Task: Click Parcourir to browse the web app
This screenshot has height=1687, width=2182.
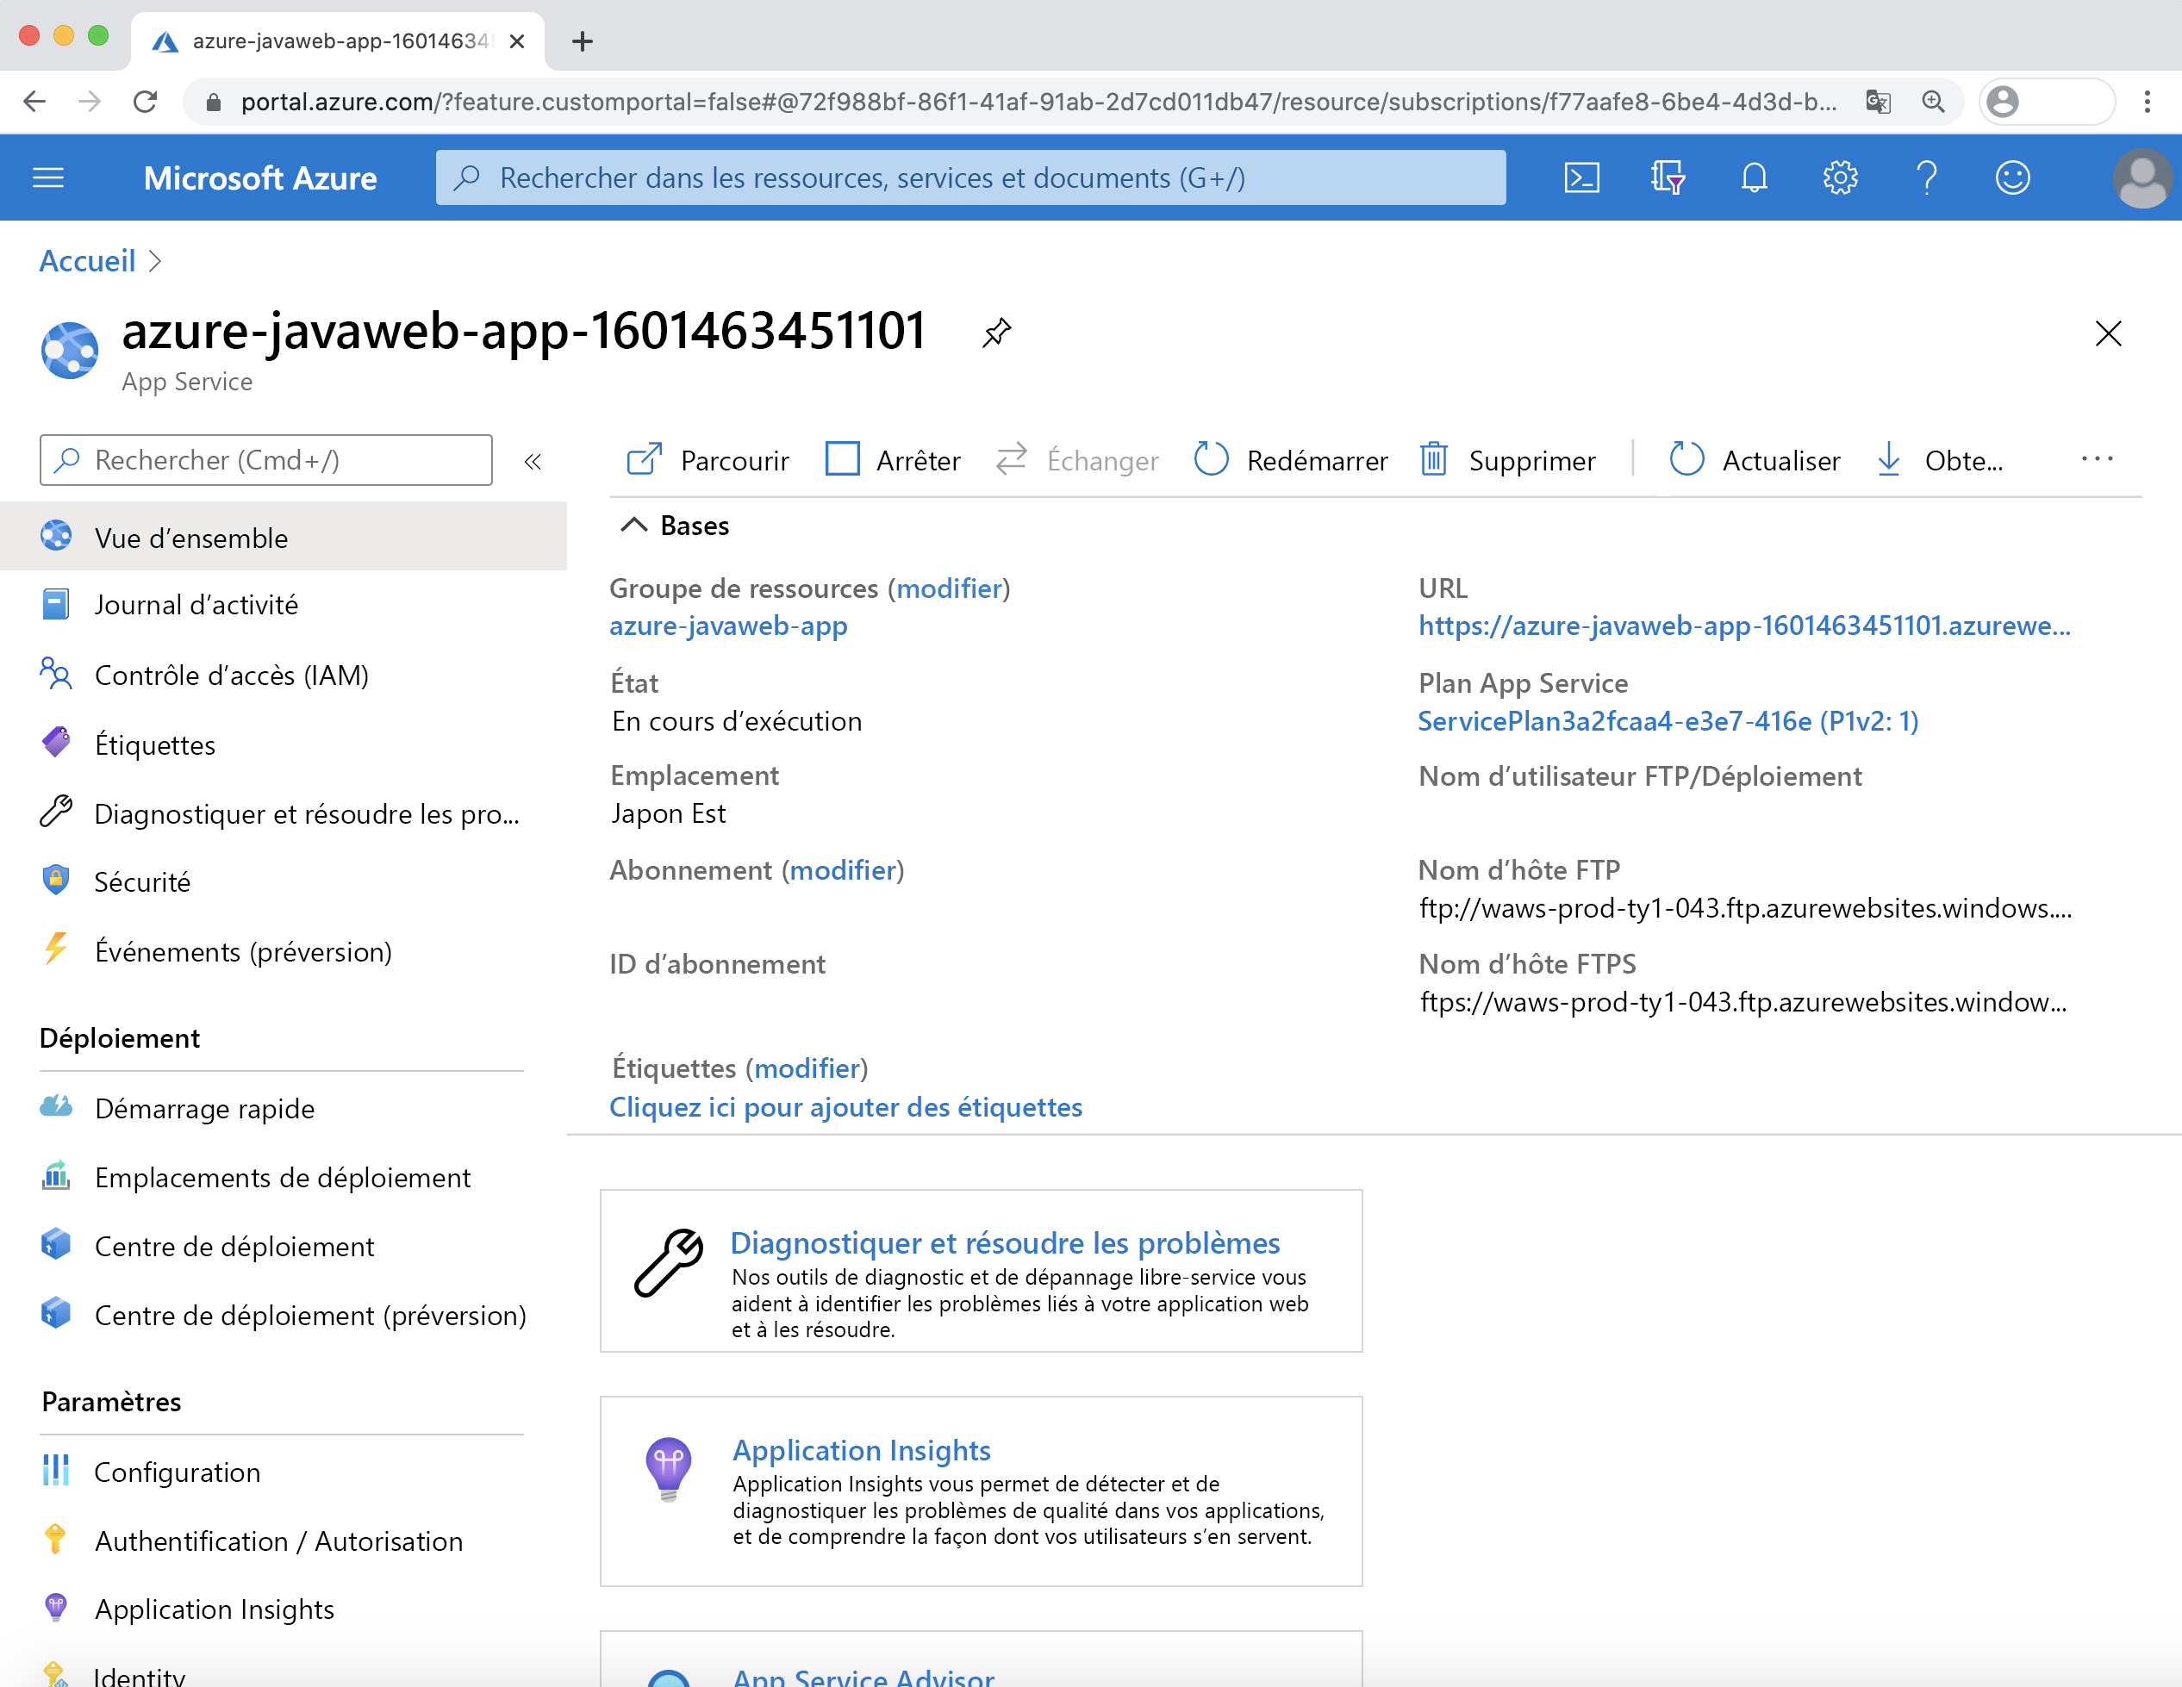Action: 708,460
